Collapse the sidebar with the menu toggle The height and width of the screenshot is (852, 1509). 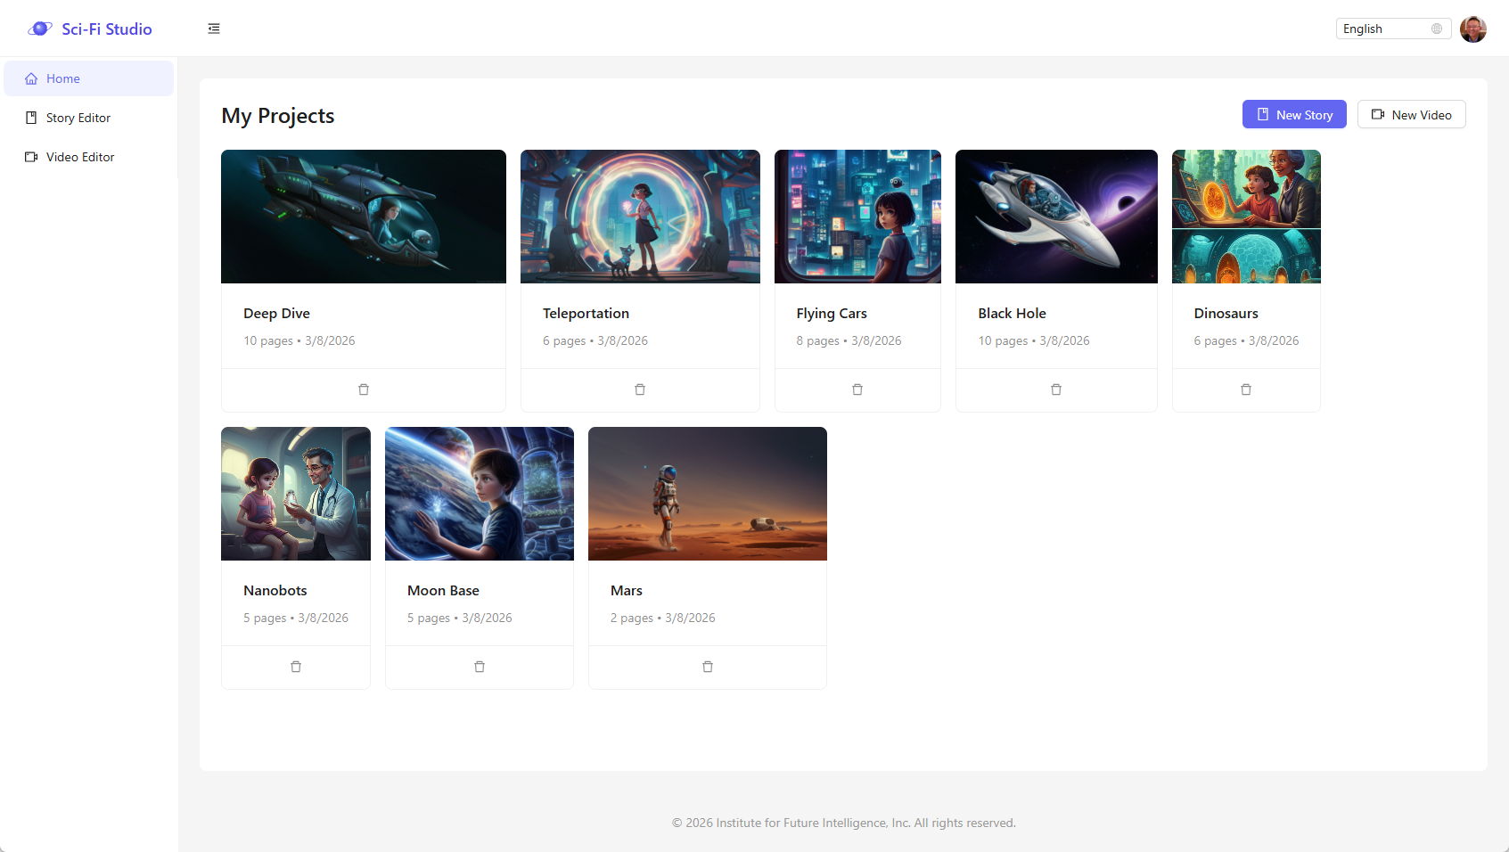(214, 29)
